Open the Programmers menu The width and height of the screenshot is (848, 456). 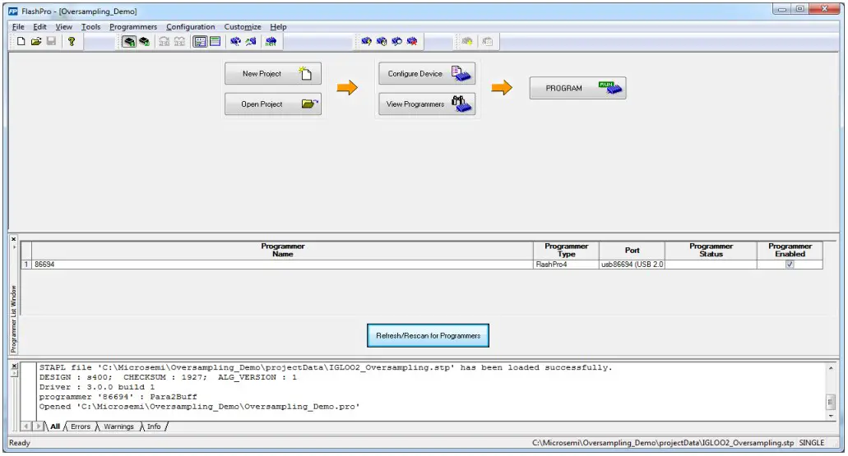tap(133, 26)
